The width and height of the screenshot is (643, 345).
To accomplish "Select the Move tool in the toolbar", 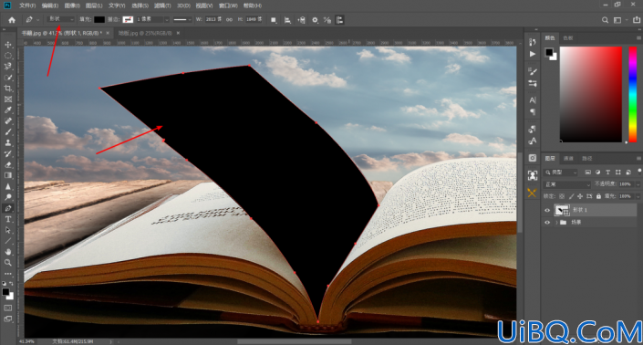I will (8, 45).
